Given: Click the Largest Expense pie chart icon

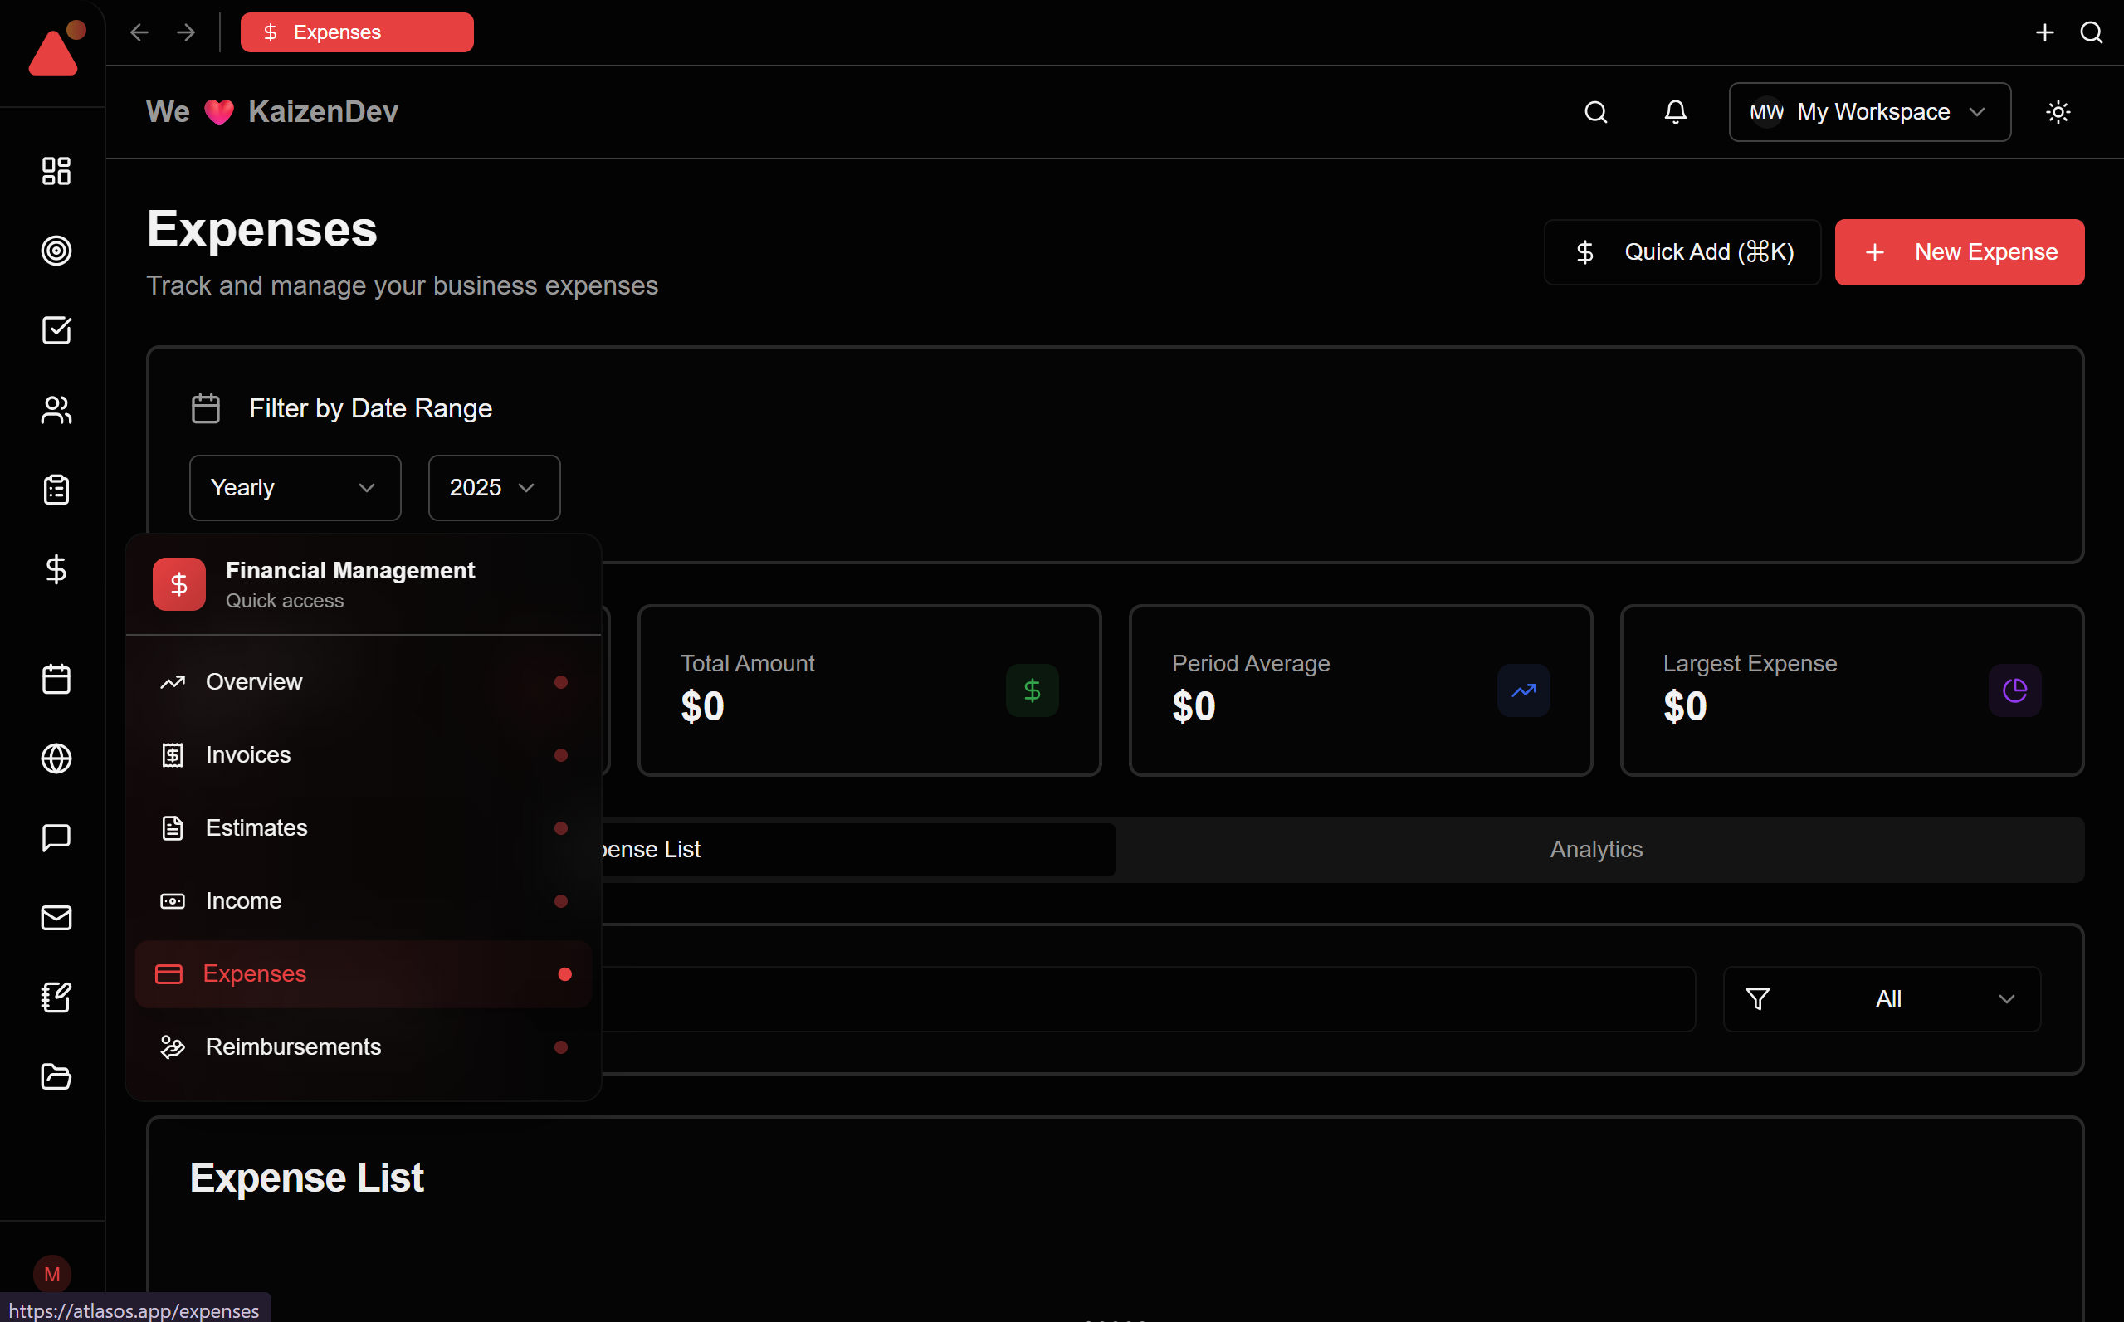Looking at the screenshot, I should 2014,690.
